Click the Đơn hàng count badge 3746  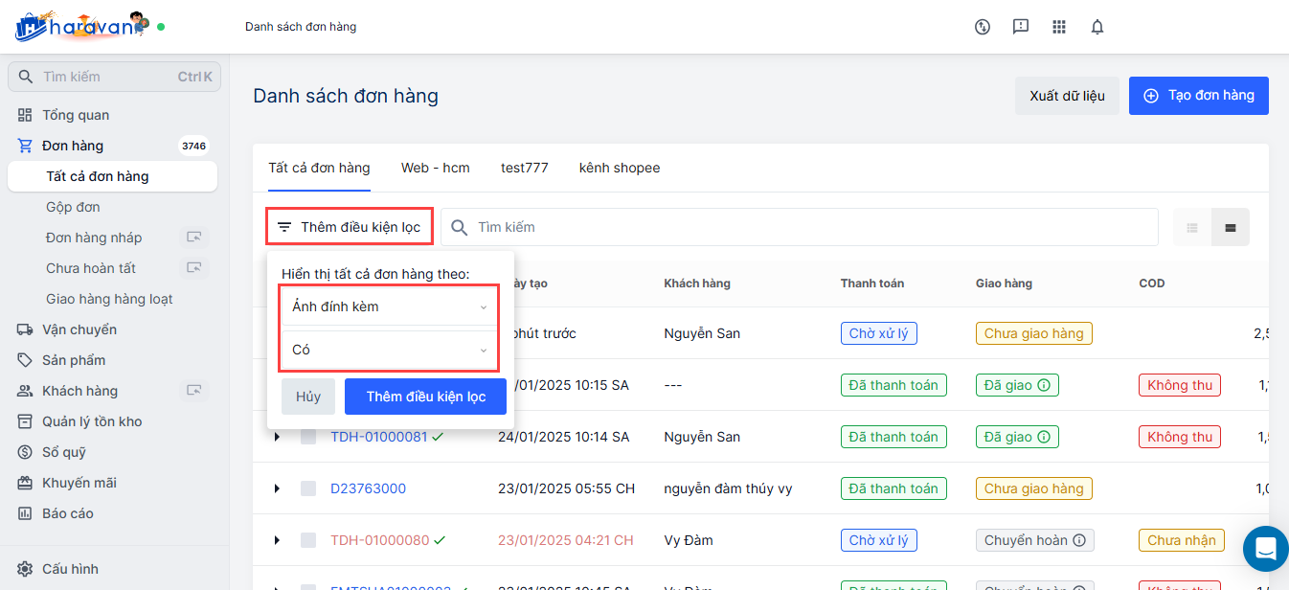point(194,146)
